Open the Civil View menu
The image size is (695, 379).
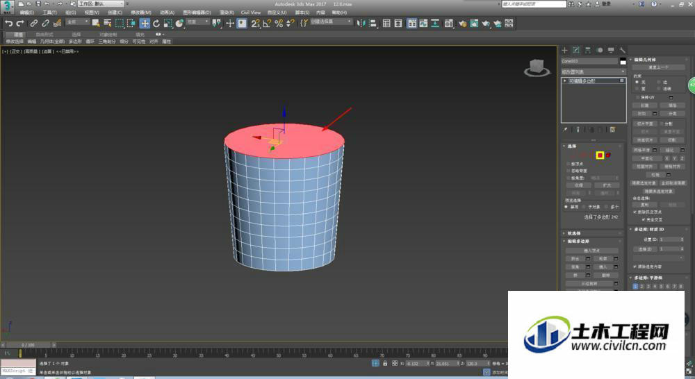coord(251,12)
